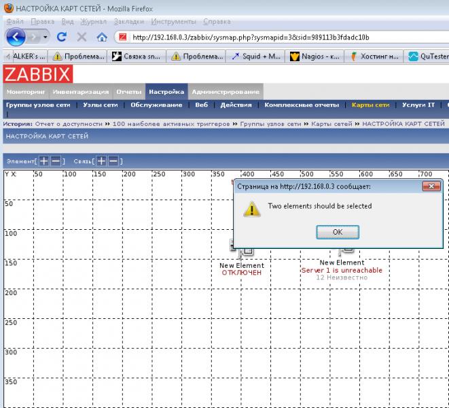Go to Группы узлов сети submenu
449x408 pixels.
click(x=38, y=105)
